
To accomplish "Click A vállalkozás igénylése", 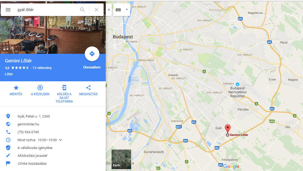I will click(35, 148).
